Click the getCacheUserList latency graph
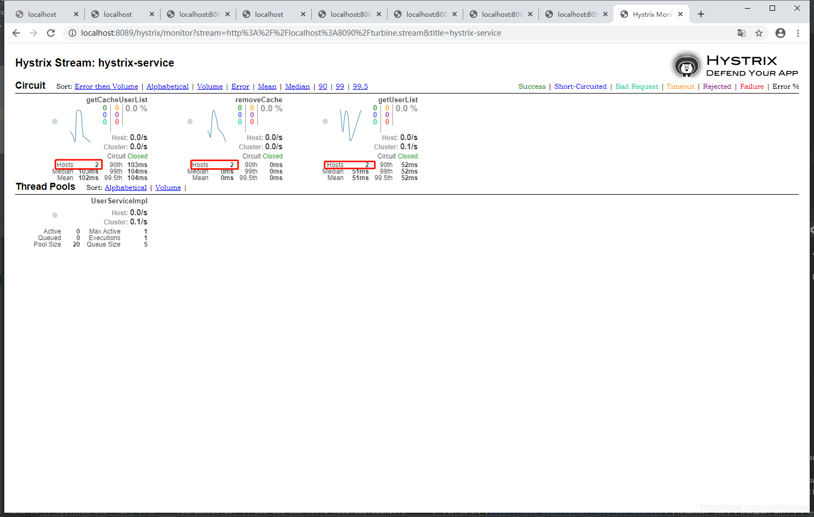This screenshot has width=814, height=517. (x=80, y=126)
